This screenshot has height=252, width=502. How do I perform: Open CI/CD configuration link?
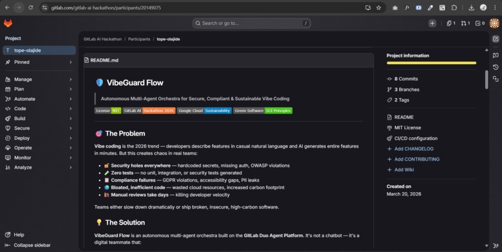412,139
